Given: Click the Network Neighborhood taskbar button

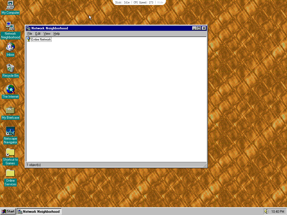Looking at the screenshot, I should click(39, 211).
